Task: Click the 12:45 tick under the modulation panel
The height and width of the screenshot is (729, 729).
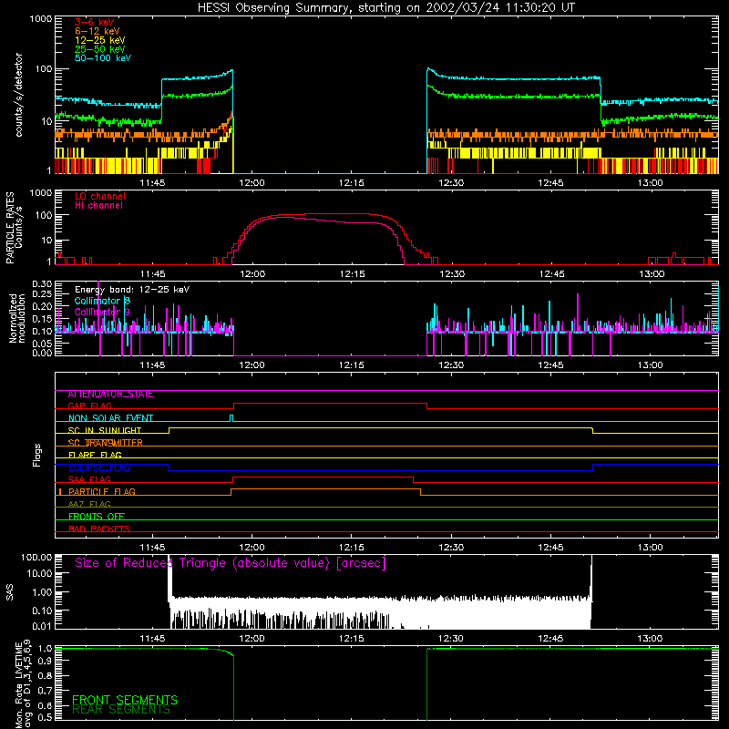Action: click(x=550, y=365)
